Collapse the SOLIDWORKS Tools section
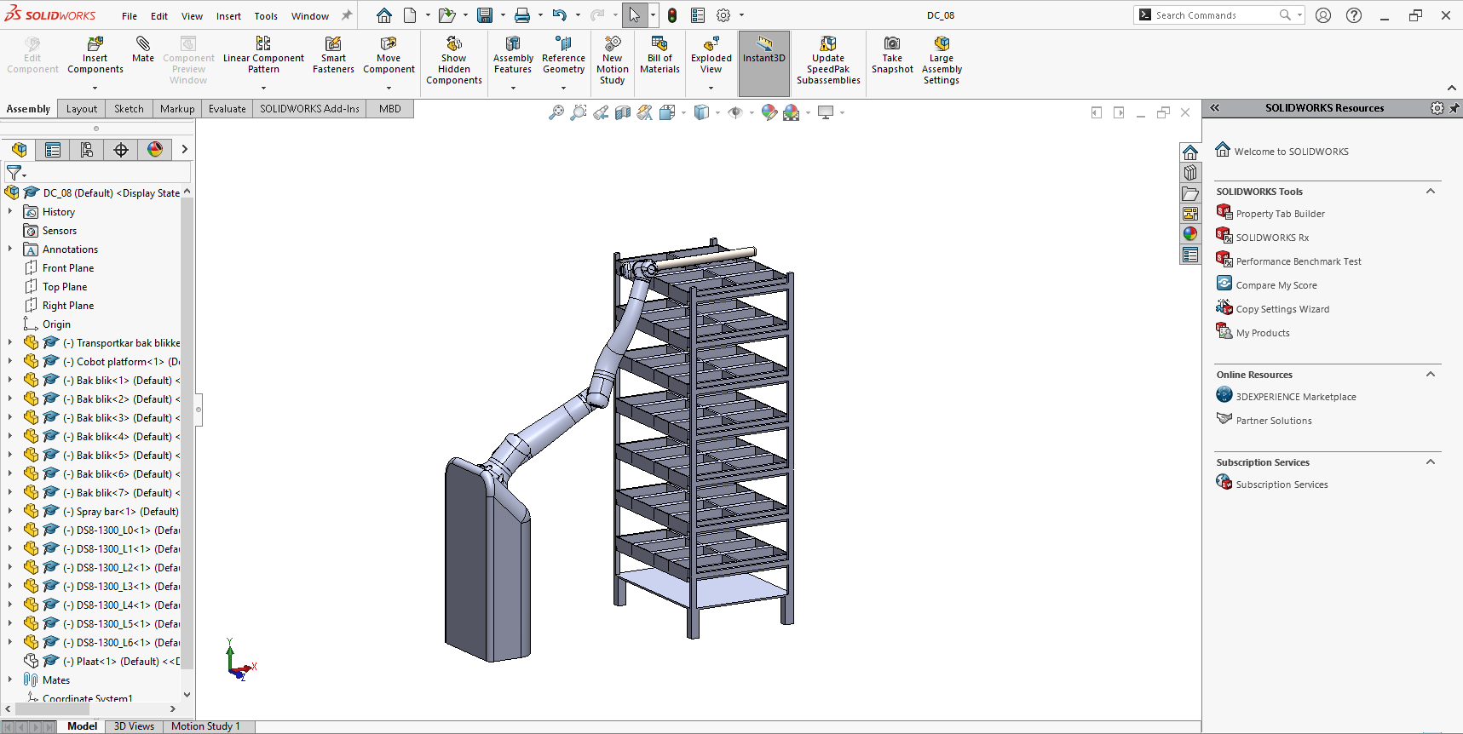The width and height of the screenshot is (1463, 734). (x=1431, y=192)
